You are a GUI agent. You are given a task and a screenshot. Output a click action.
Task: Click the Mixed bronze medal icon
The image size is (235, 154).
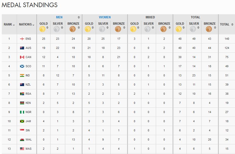pyautogui.click(x=163, y=29)
